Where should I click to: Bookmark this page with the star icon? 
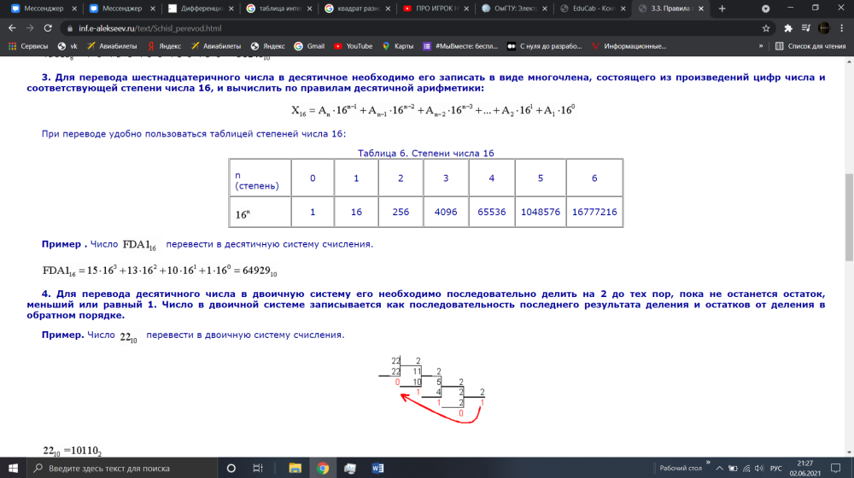tap(766, 28)
